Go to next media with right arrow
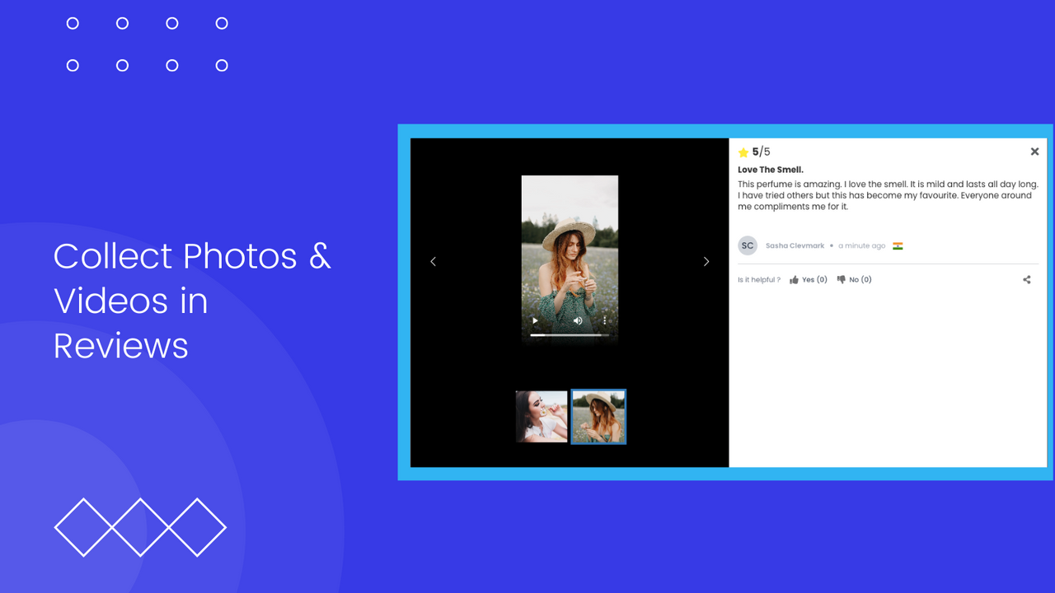The width and height of the screenshot is (1055, 593). [x=706, y=261]
